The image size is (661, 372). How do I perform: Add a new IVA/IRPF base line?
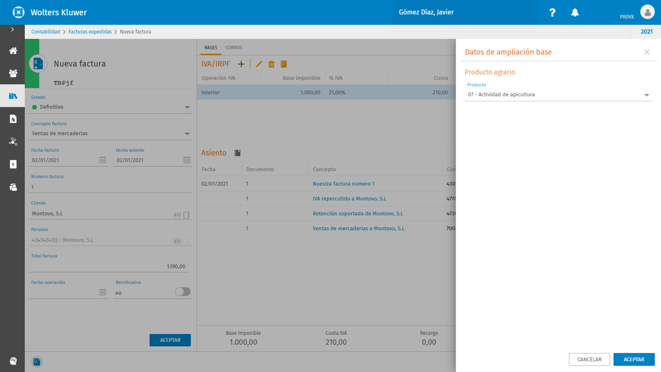pyautogui.click(x=241, y=64)
